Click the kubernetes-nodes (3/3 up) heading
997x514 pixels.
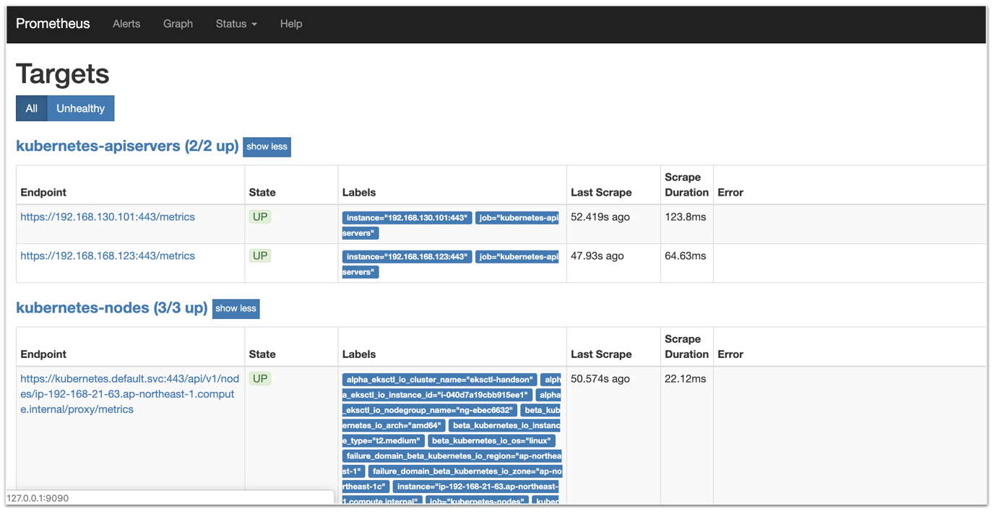[x=112, y=308]
